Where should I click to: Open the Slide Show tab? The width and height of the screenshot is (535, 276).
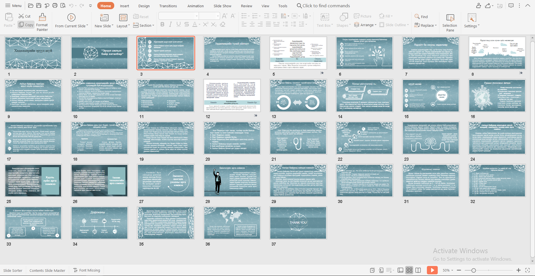coord(222,6)
